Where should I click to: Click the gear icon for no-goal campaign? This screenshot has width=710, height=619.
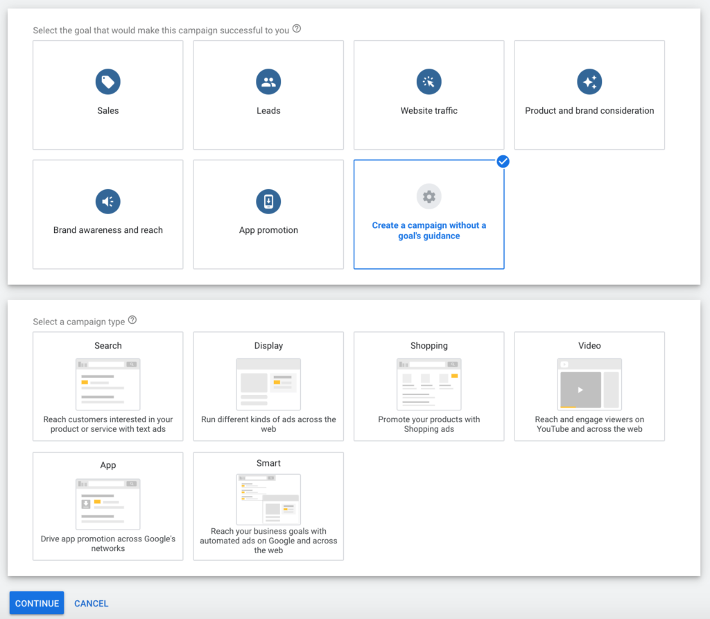[428, 197]
